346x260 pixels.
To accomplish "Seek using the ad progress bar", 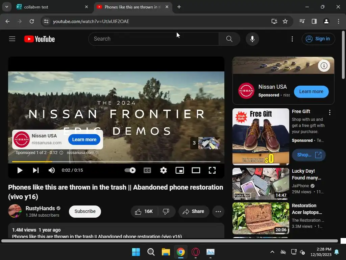I will (x=116, y=161).
